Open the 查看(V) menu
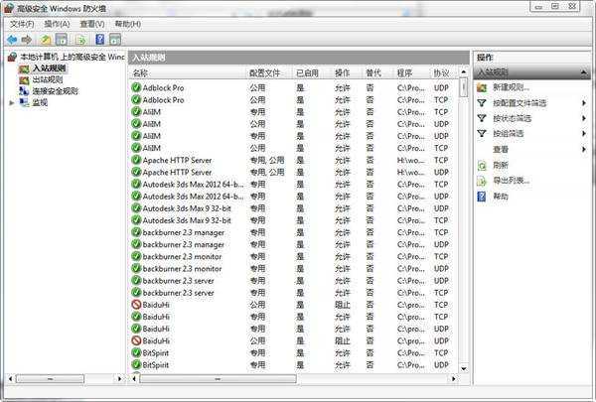This screenshot has height=402, width=596. point(92,24)
